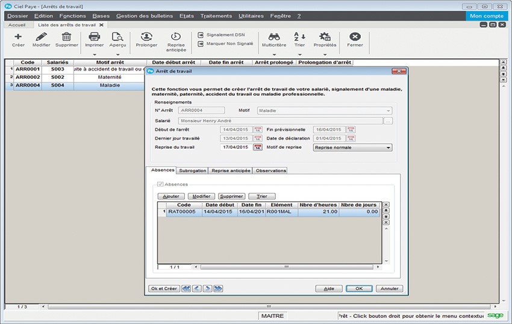The height and width of the screenshot is (324, 512).
Task: Click the Reprise anticipée toolbar icon
Action: click(x=176, y=37)
